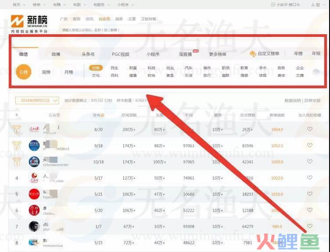Screen dimensions: 330x252
Task: Expand the 首页 top menu
Action: tap(19, 4)
